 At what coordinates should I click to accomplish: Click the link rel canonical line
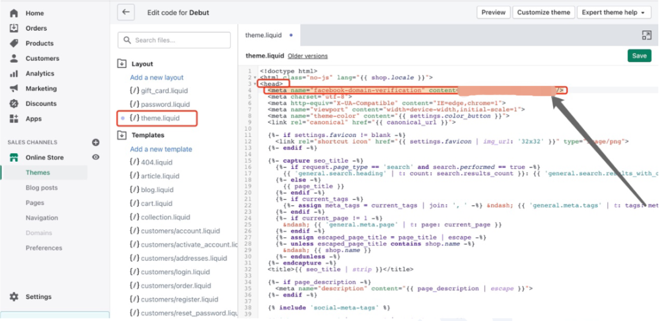pos(362,122)
